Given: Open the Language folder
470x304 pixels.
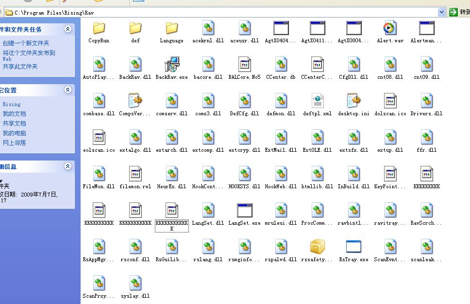Looking at the screenshot, I should point(171,28).
